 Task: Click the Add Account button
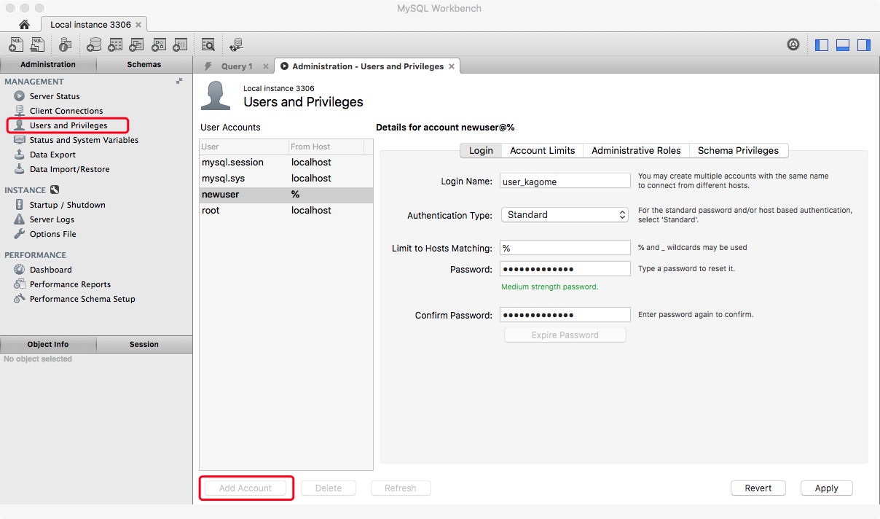point(245,488)
